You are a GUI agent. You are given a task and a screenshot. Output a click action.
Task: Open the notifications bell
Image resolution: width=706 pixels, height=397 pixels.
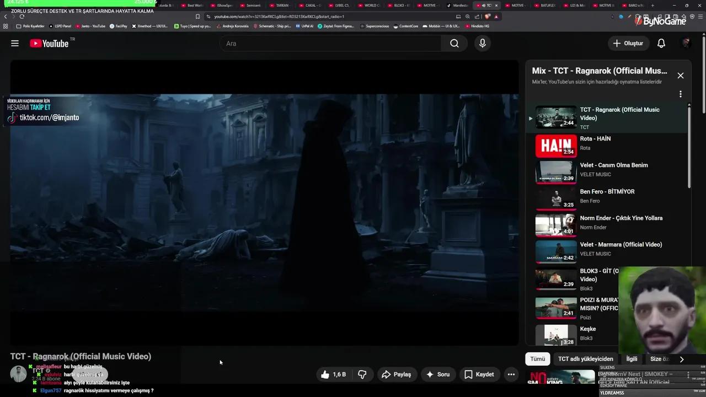[x=661, y=44]
